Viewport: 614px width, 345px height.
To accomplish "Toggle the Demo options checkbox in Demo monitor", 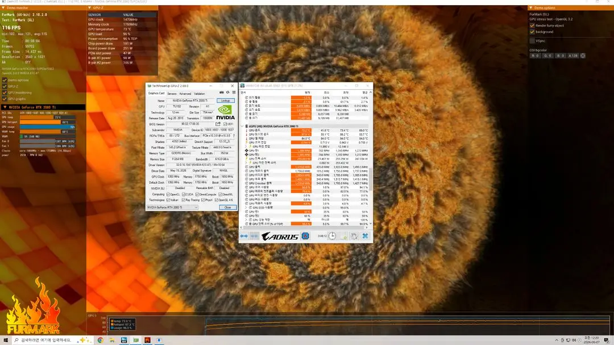I will tap(5, 80).
